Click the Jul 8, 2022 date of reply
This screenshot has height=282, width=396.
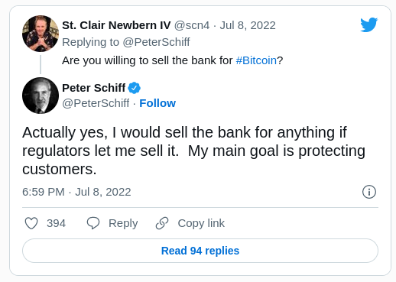[x=248, y=25]
